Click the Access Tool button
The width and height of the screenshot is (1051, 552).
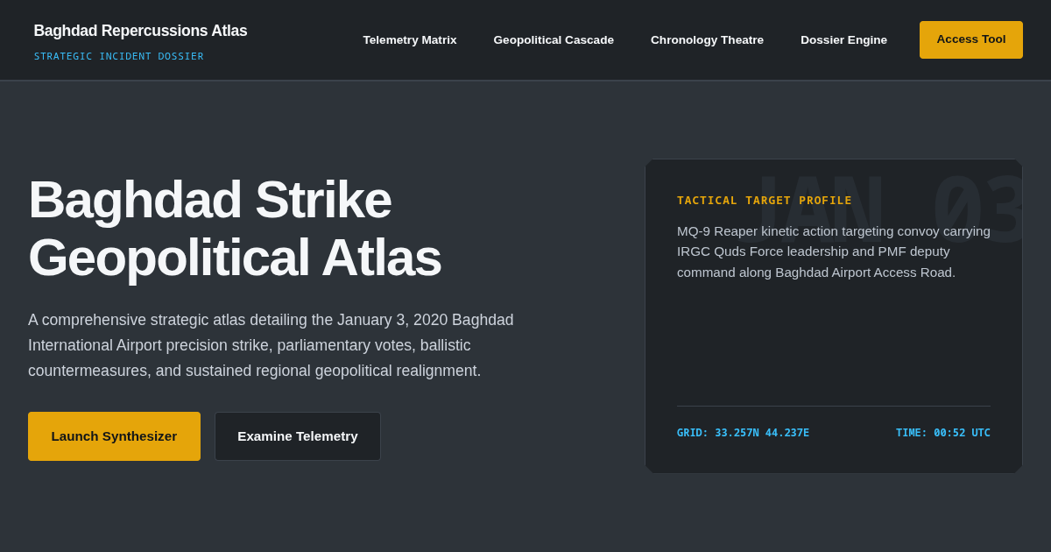[971, 39]
